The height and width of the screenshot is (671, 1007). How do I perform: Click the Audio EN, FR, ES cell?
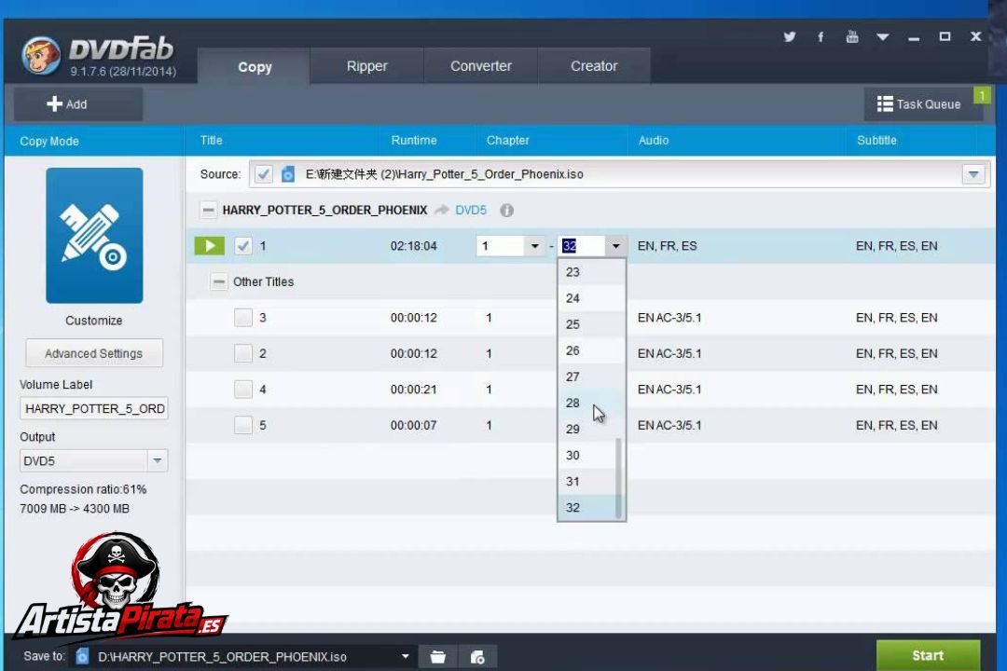[667, 246]
